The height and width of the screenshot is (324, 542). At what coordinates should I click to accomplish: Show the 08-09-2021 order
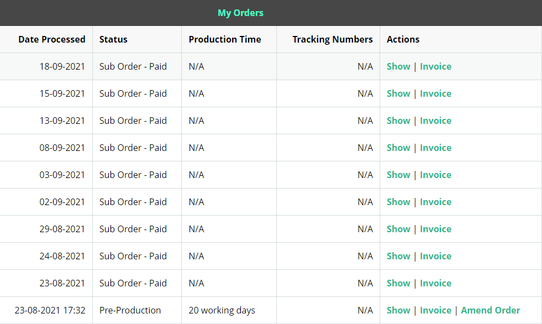click(x=398, y=148)
